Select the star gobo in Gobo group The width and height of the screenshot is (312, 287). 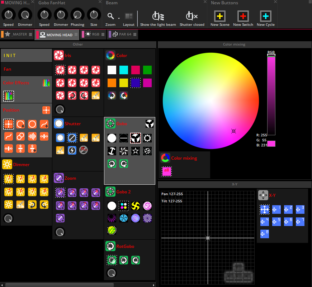click(136, 151)
